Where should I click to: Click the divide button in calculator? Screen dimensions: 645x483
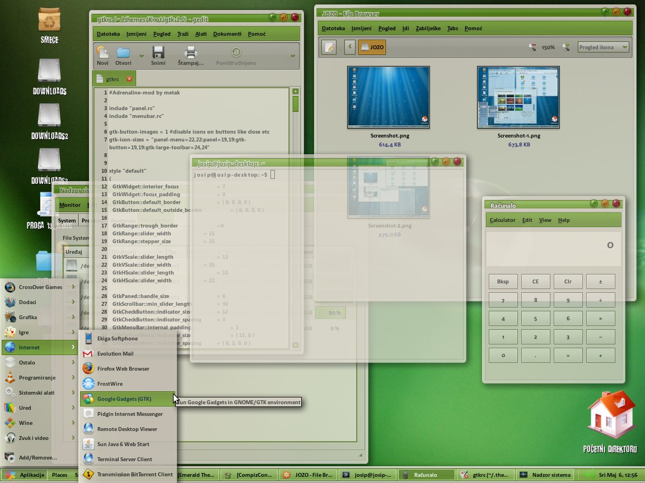(600, 300)
